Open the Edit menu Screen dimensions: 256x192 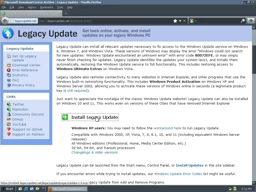tap(12, 7)
